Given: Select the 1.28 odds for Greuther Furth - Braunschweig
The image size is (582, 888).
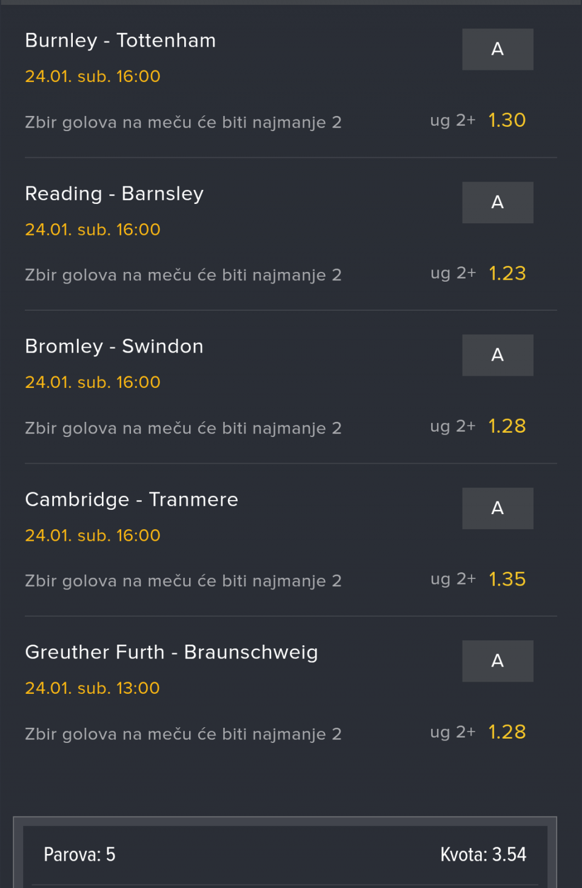Looking at the screenshot, I should pos(507,732).
